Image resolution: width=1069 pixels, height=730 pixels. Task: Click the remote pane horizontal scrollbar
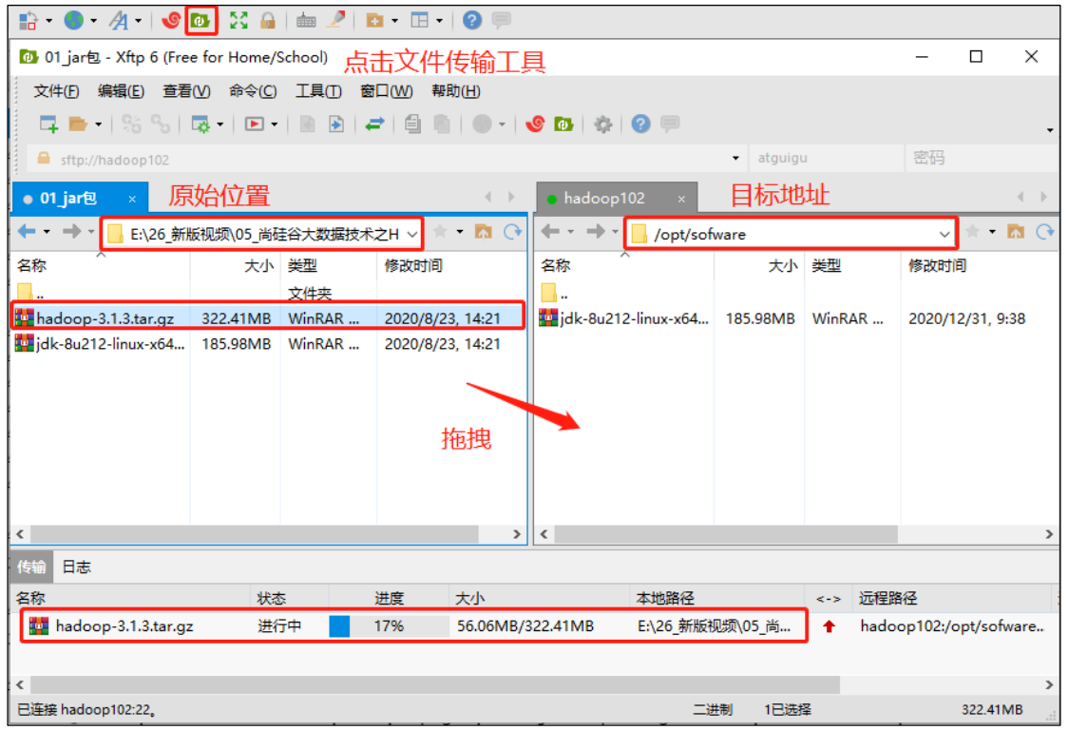coord(725,534)
